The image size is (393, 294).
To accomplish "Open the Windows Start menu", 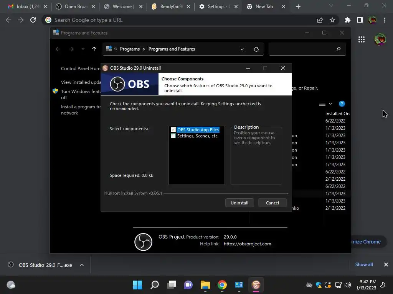I will (137, 285).
